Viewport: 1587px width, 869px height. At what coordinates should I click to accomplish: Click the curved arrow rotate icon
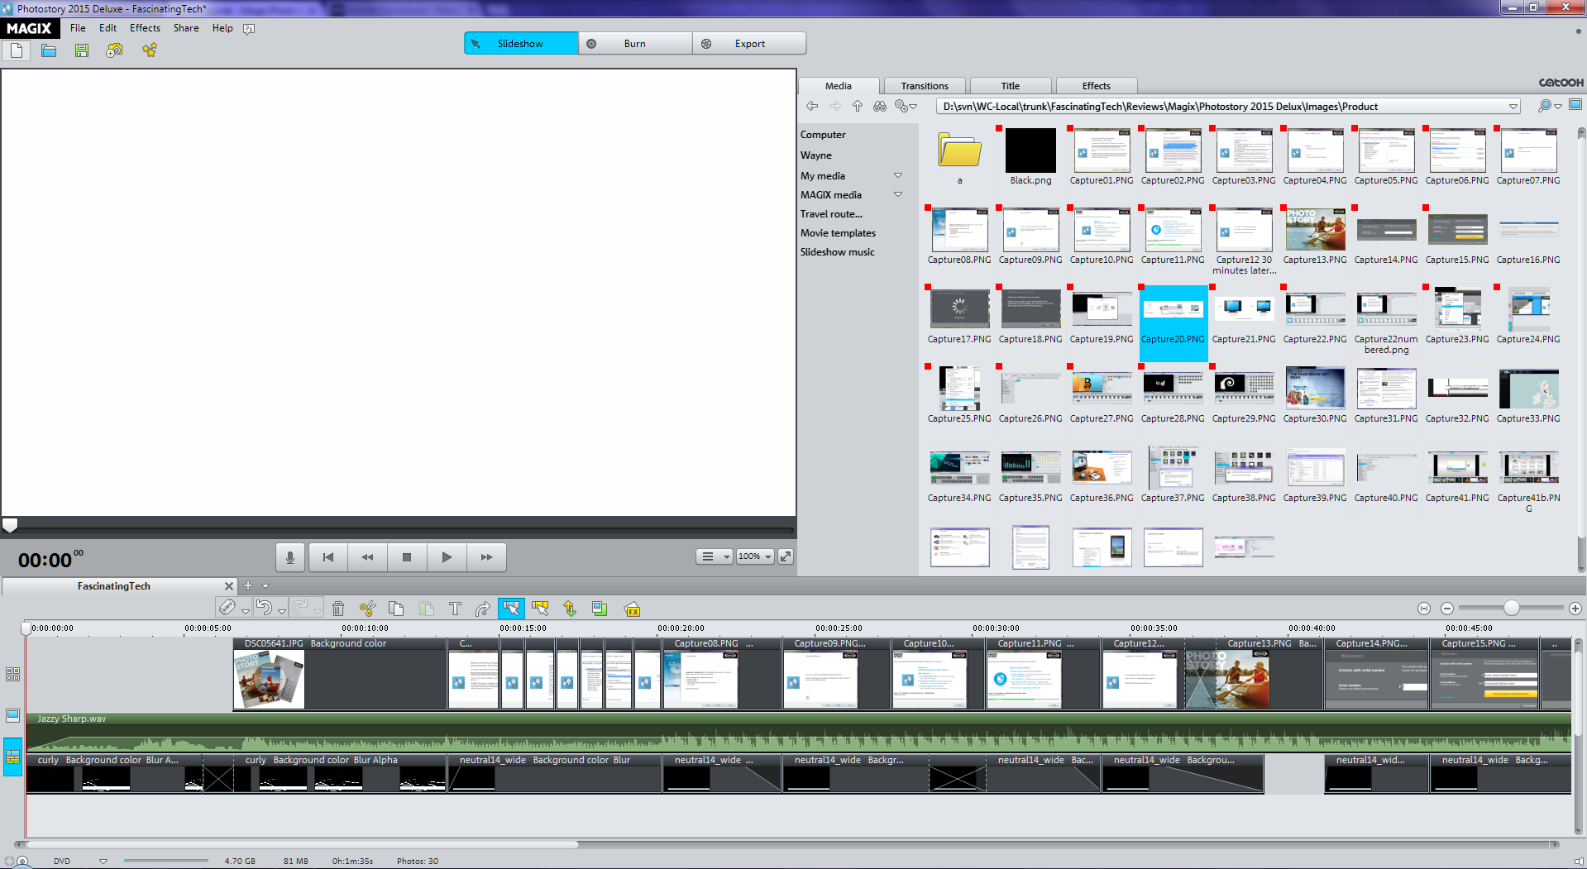483,609
